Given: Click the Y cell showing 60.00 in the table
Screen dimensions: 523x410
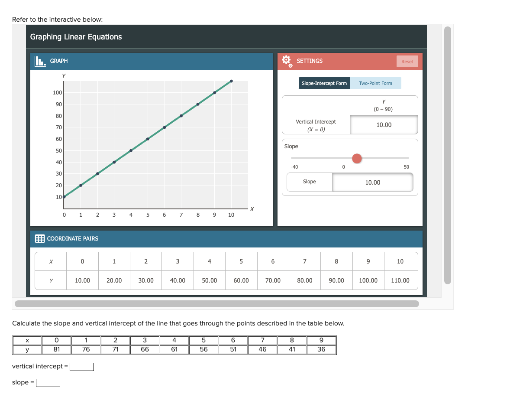Looking at the screenshot, I should pyautogui.click(x=241, y=280).
